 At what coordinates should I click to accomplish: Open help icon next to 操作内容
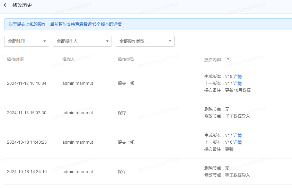coord(228,60)
